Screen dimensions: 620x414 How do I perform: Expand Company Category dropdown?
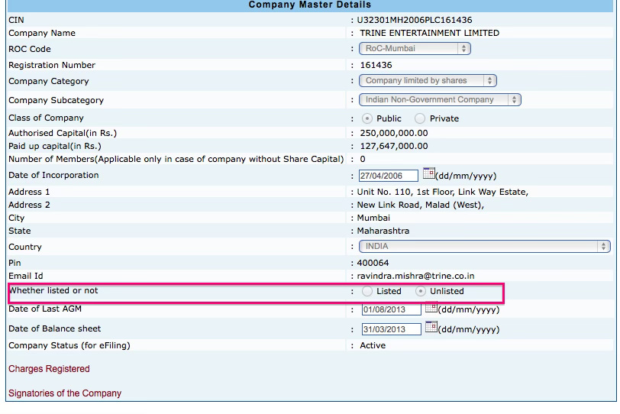tap(428, 81)
